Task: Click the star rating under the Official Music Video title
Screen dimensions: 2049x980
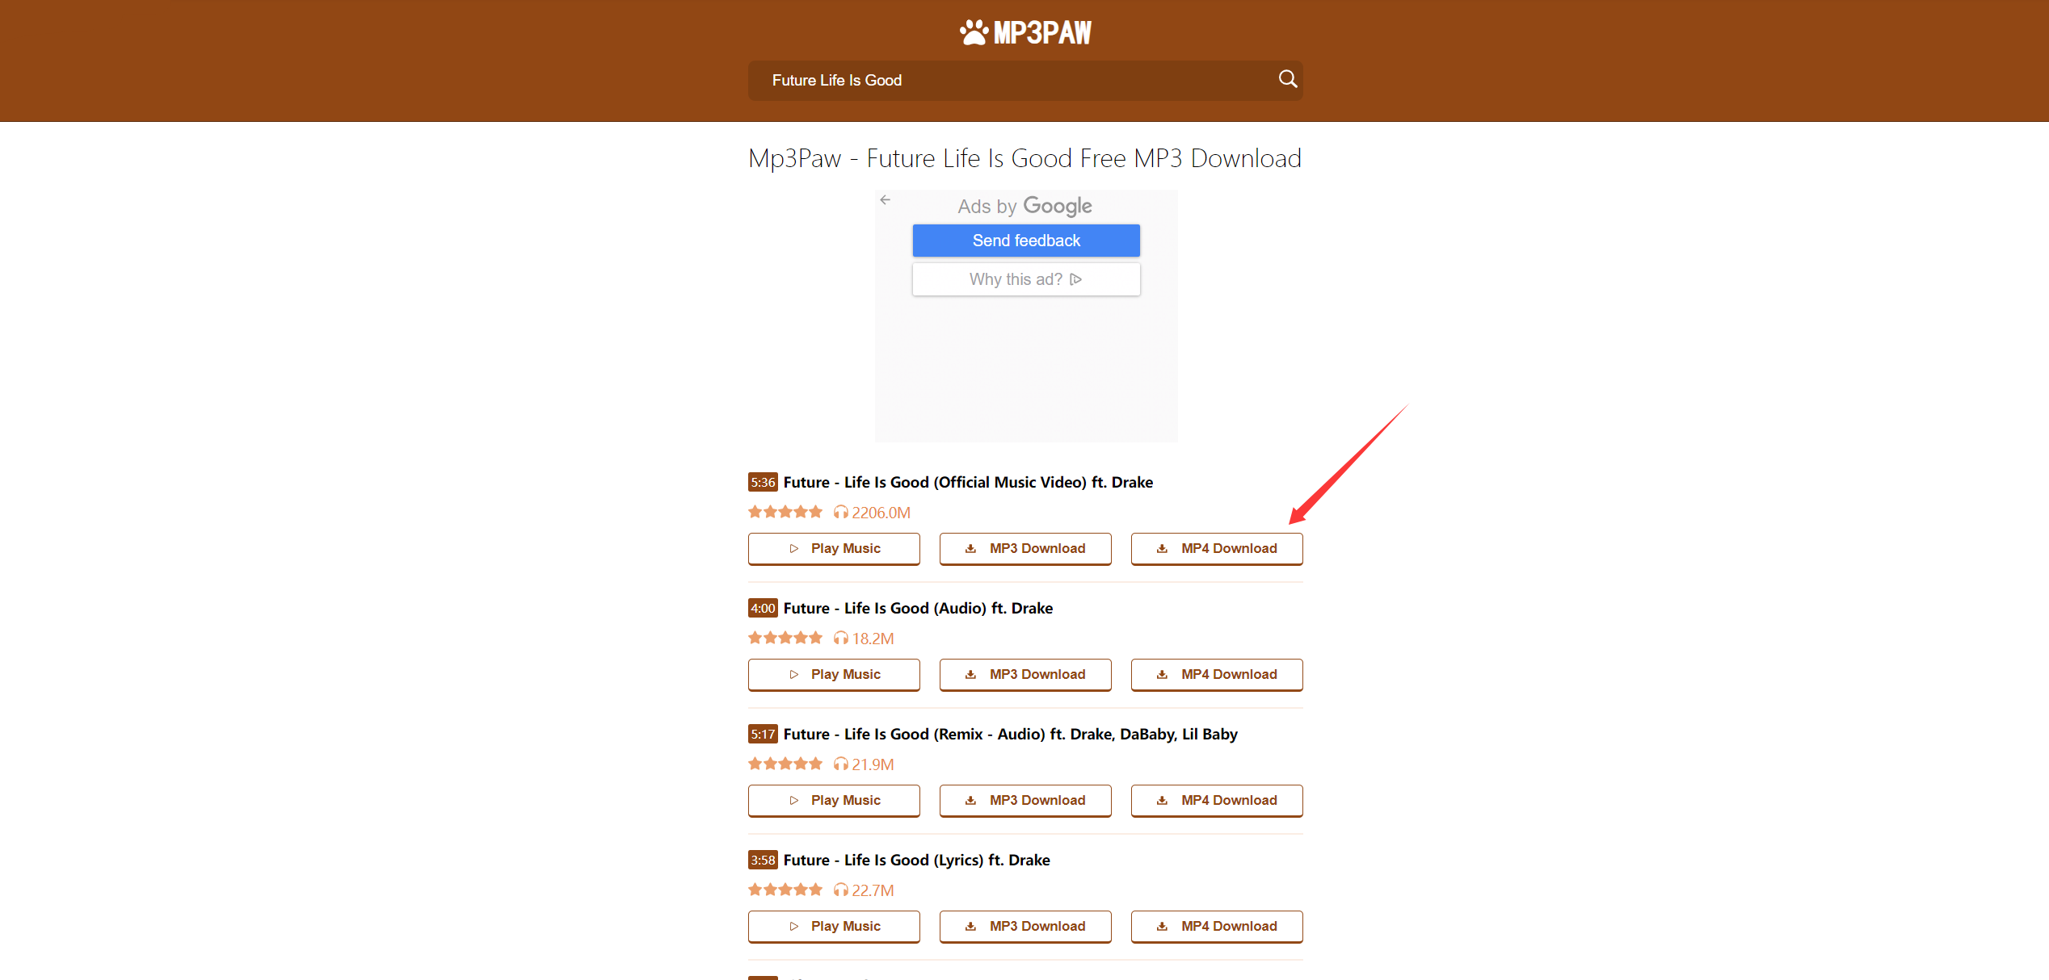Action: pos(785,512)
